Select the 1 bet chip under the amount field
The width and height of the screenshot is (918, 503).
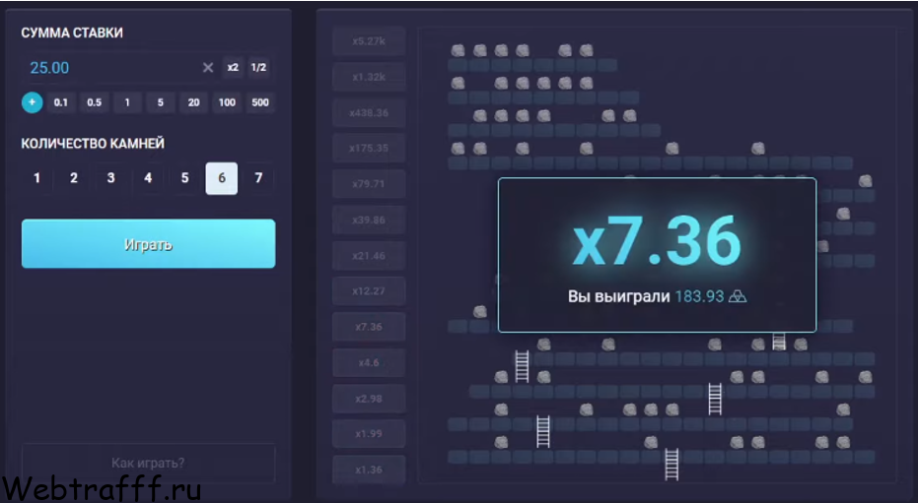click(127, 102)
